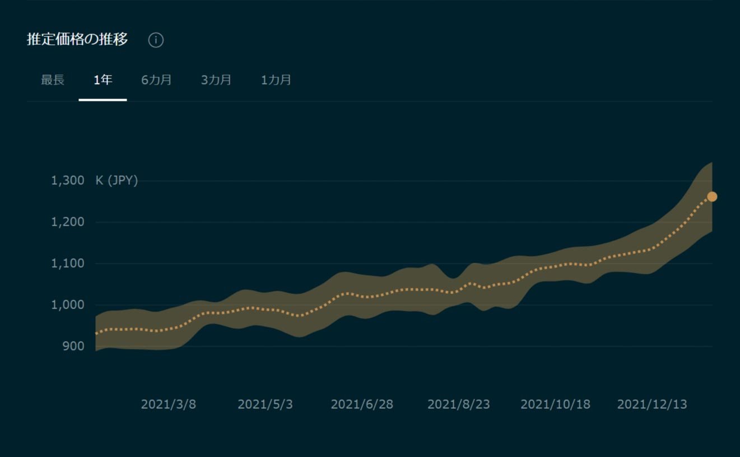Select the 1年 tab

103,80
